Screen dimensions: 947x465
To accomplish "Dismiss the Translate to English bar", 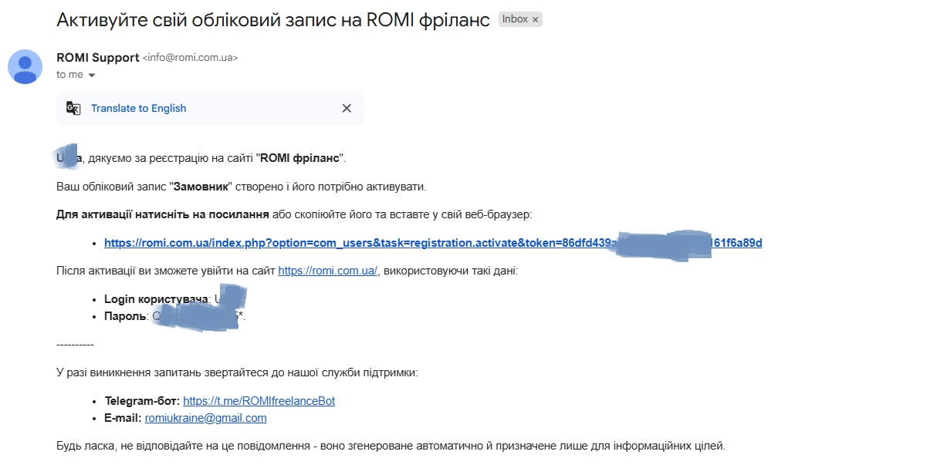I will pos(347,109).
